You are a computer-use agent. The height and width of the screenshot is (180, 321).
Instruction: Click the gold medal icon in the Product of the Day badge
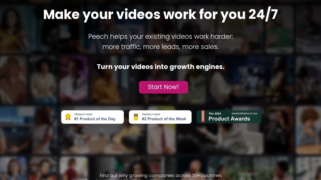pos(68,117)
